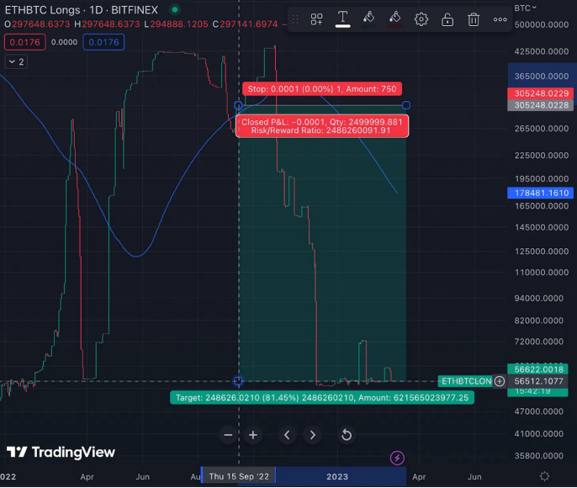Pick the red stop background color swatch
The width and height of the screenshot is (577, 488).
tap(395, 19)
